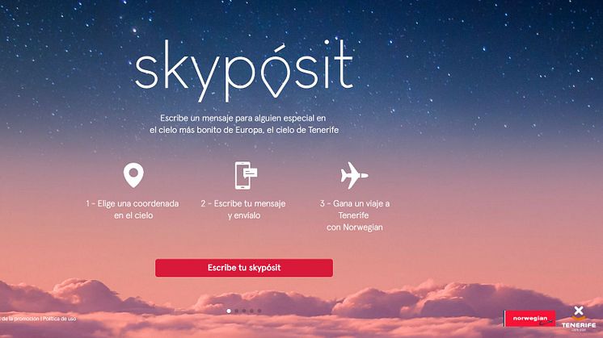
Task: Select the third carousel dot
Action: (x=244, y=311)
